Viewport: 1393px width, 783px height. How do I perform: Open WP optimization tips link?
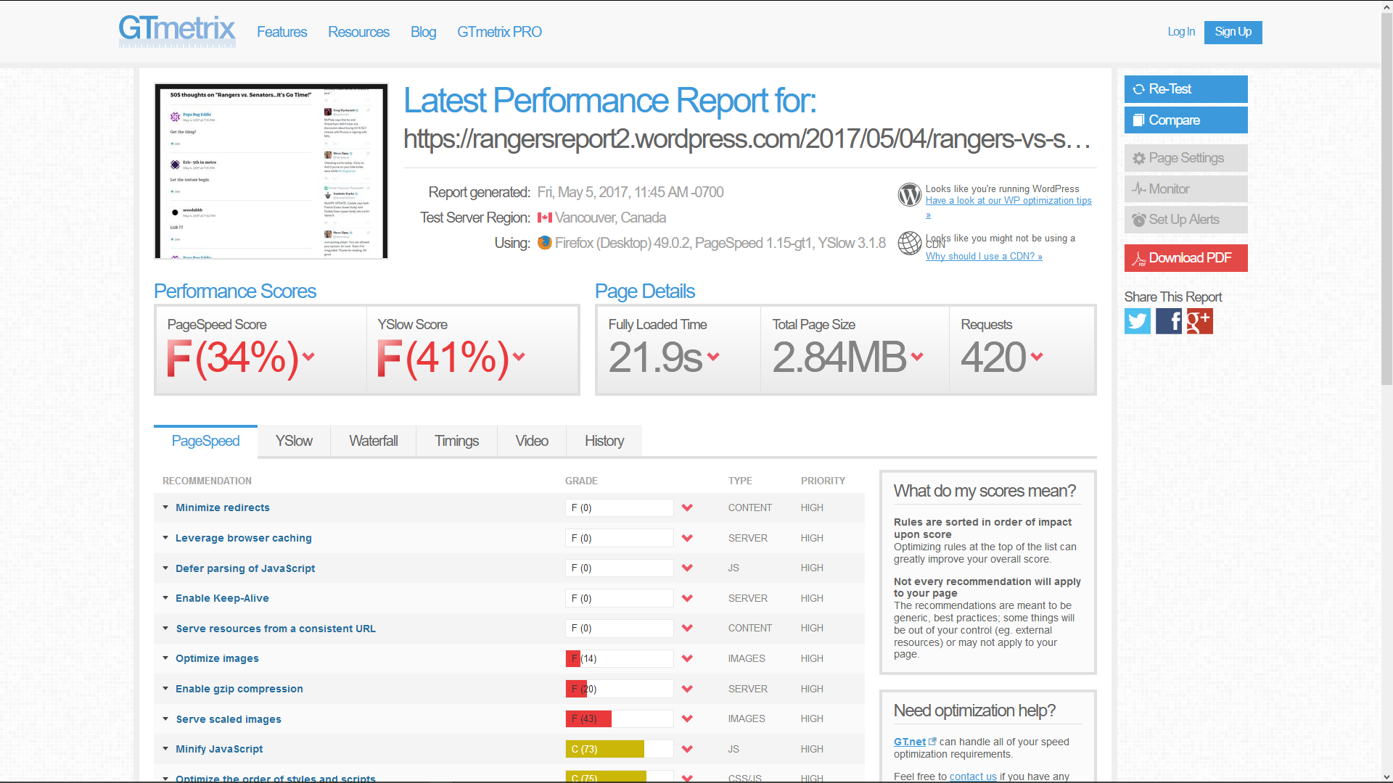coord(1008,201)
